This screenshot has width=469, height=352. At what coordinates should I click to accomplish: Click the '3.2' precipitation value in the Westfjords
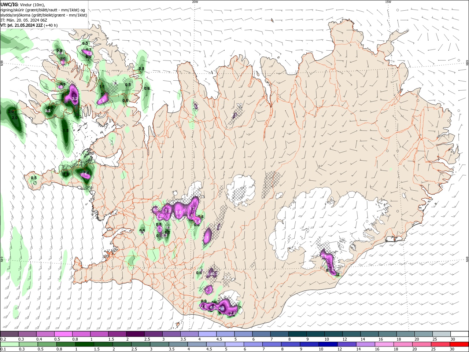click(x=75, y=99)
